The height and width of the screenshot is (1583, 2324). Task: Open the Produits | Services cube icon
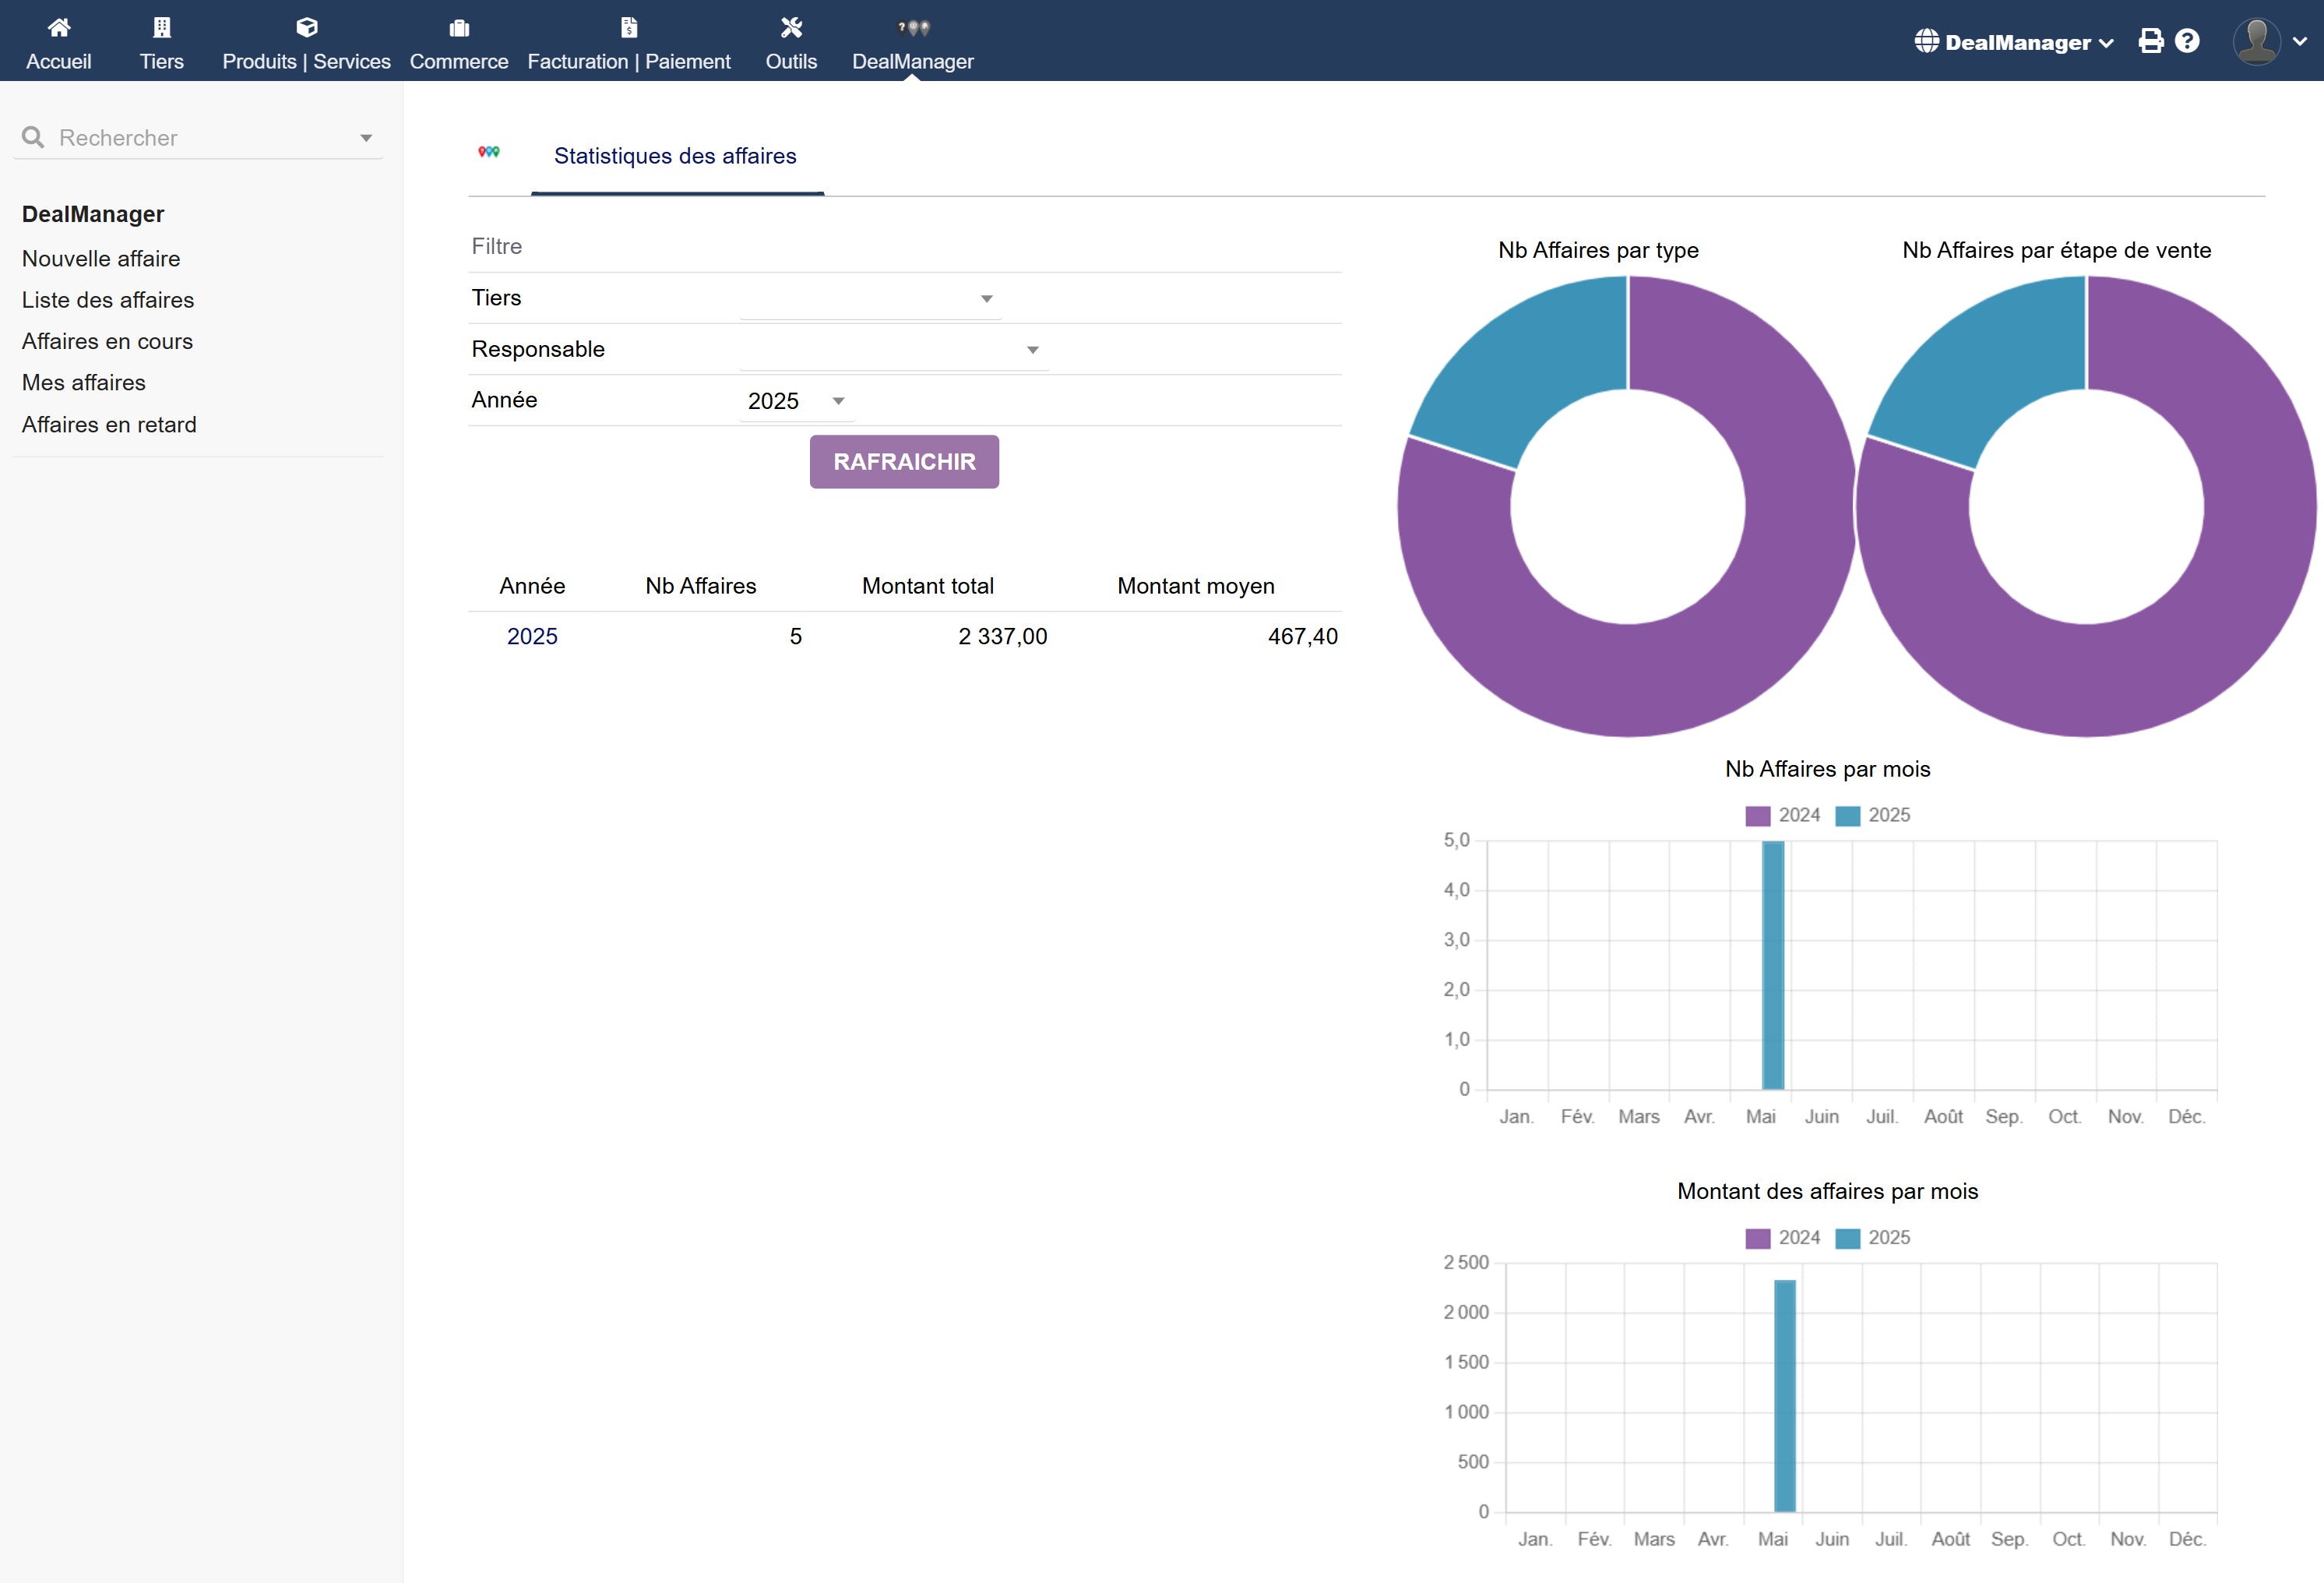306,27
